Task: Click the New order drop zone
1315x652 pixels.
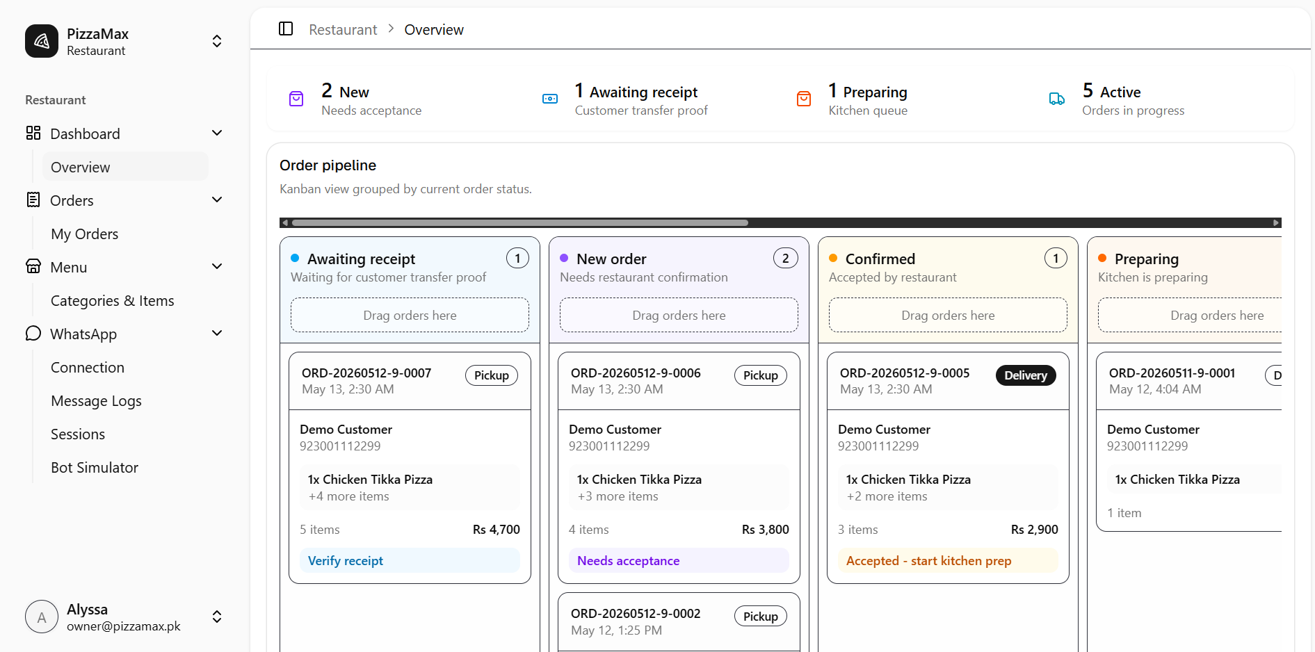Action: [x=679, y=315]
